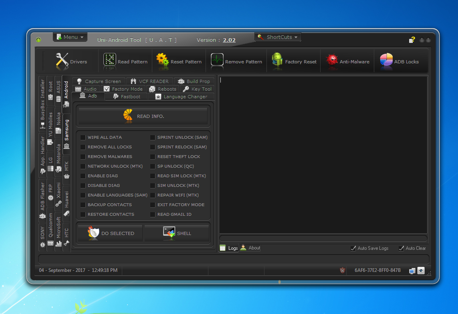
Task: Open the MTK side tab
Action: click(67, 170)
